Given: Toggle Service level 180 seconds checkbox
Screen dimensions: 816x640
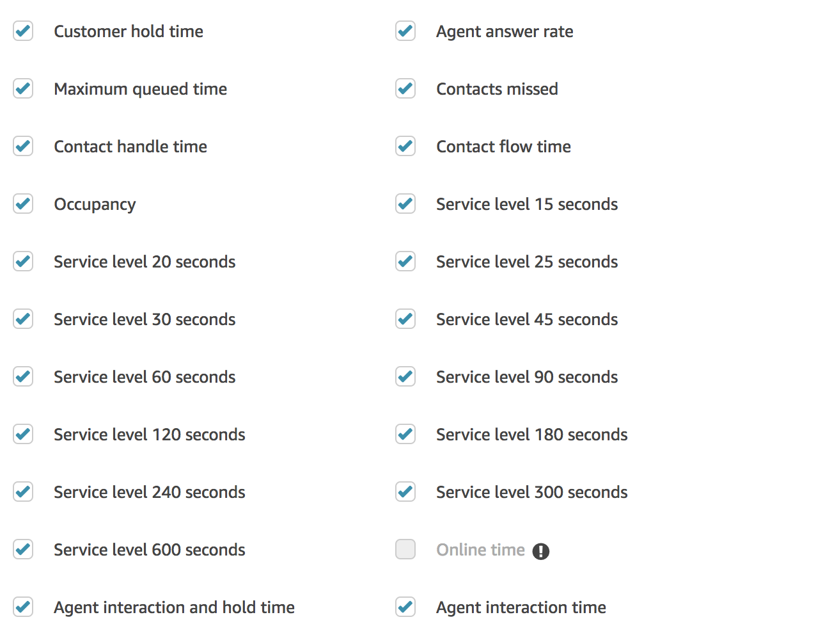Looking at the screenshot, I should click(405, 434).
